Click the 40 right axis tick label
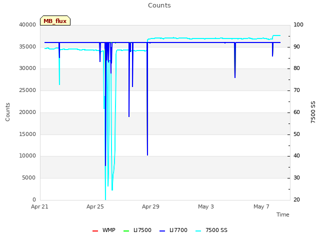Screen dimensions: 320x240 pyautogui.click(x=296, y=156)
